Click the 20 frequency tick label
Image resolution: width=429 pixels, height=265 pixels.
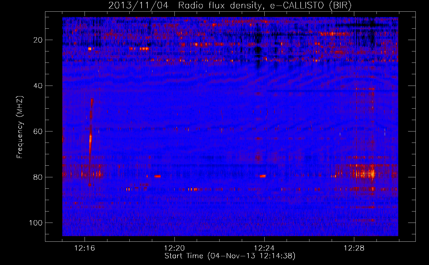point(38,40)
